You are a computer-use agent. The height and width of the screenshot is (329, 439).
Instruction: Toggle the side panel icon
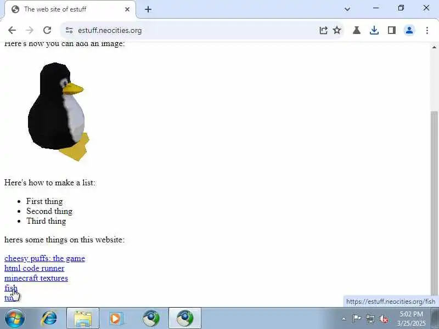click(x=392, y=30)
